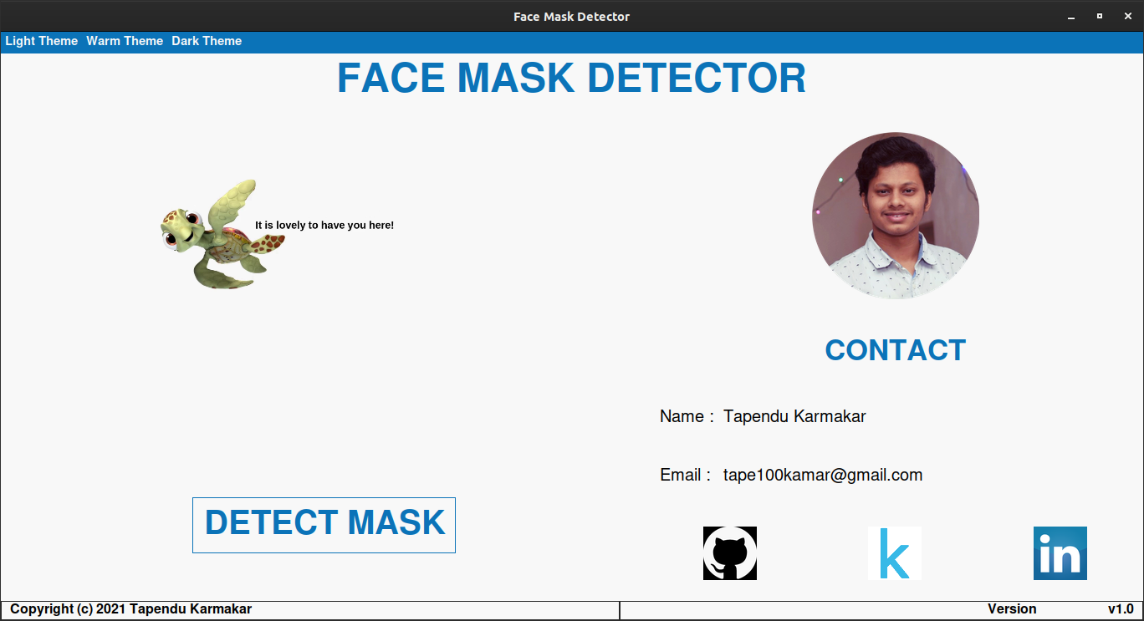Click the Face Mask Detector title bar
1144x621 pixels.
point(571,16)
